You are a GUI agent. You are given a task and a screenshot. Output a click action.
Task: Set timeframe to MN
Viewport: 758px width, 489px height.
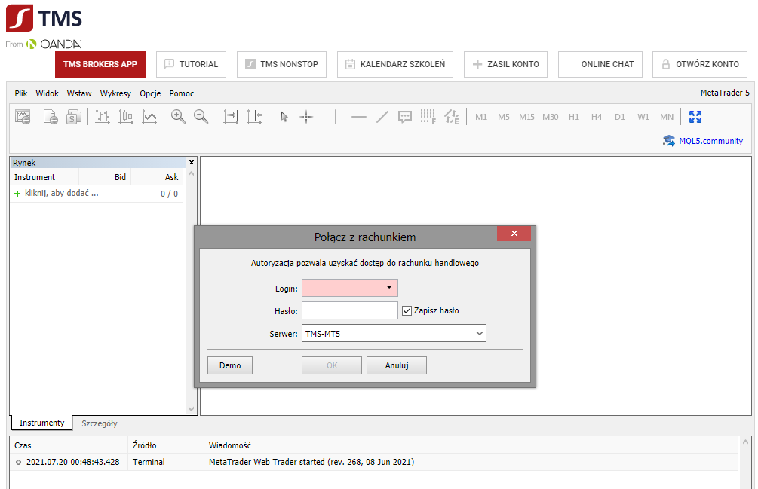(x=667, y=117)
